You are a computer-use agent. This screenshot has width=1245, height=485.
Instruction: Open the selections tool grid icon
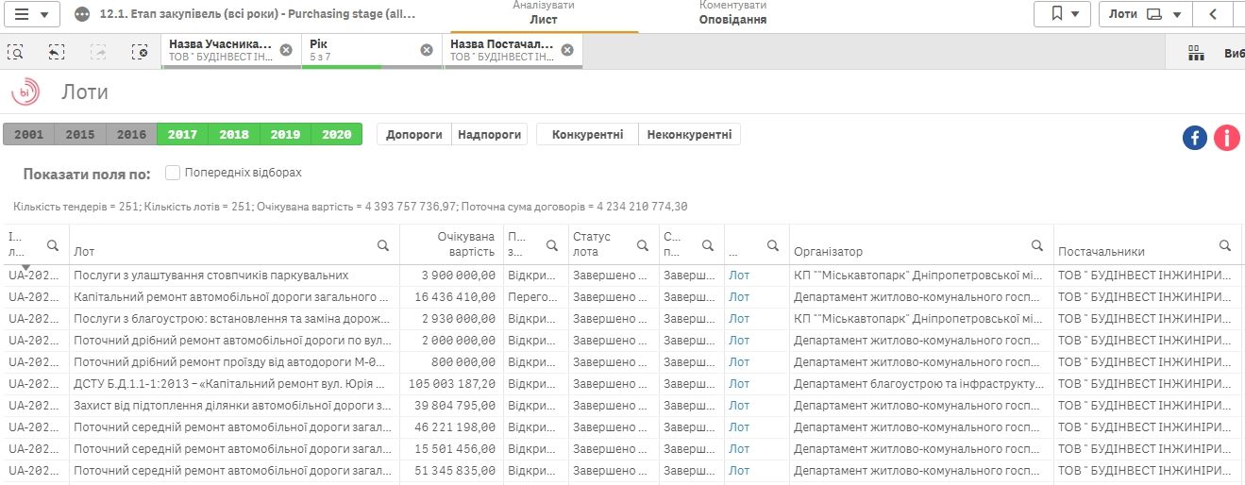click(1196, 53)
